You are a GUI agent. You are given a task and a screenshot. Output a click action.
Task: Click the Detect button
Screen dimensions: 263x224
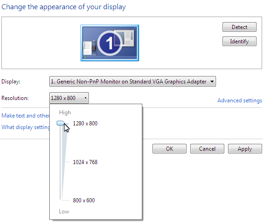tap(240, 27)
